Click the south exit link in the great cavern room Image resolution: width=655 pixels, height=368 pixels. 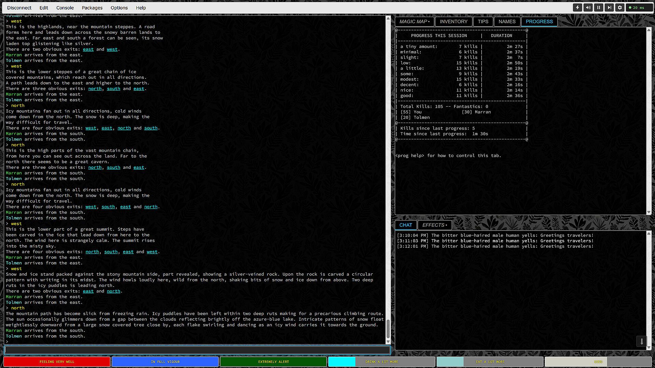click(114, 167)
